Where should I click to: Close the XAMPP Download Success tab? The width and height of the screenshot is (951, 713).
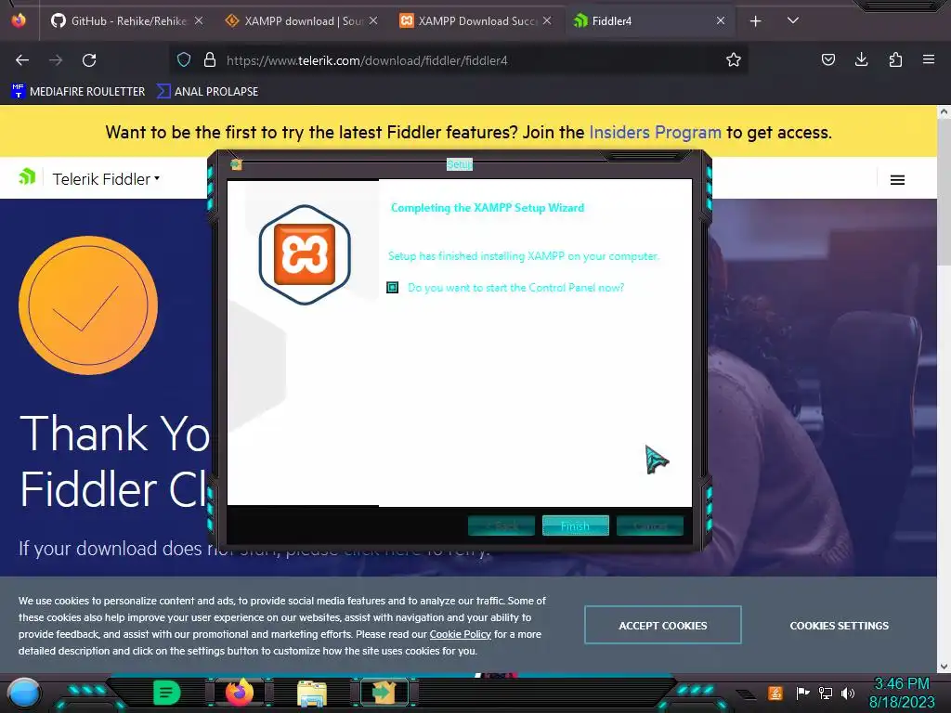coord(547,21)
